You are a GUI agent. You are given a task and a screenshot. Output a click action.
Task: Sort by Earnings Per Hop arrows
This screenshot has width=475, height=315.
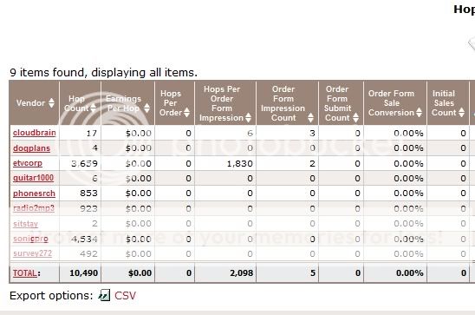(146, 108)
